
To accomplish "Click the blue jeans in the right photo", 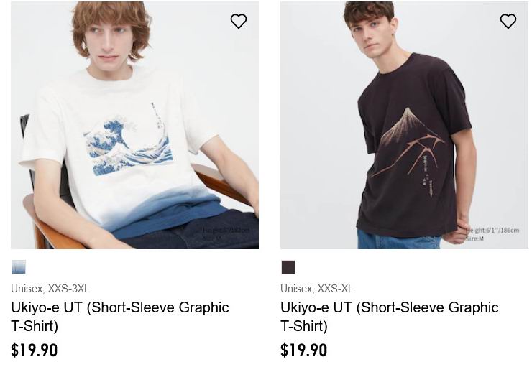I will click(x=399, y=239).
